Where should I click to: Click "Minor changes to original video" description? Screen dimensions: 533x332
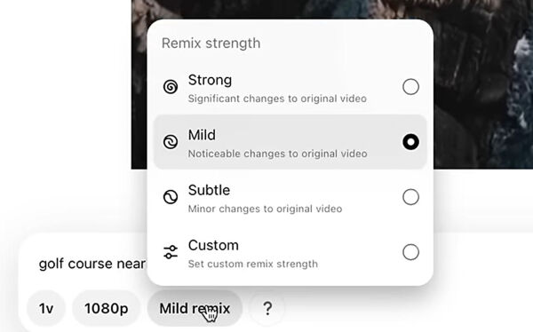click(265, 209)
